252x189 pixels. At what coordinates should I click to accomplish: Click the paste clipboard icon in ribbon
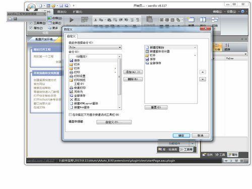click(149, 19)
